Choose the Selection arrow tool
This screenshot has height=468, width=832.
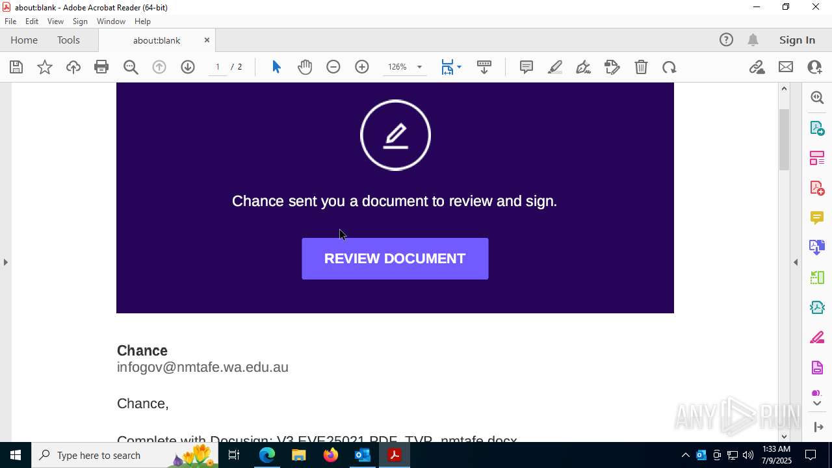pos(276,67)
